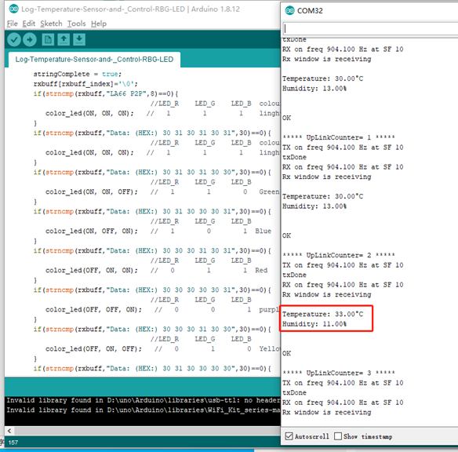458x452 pixels.
Task: Select the Log-Temperature-Sensor-and-_Control-RBG-LED tab
Action: (x=94, y=60)
